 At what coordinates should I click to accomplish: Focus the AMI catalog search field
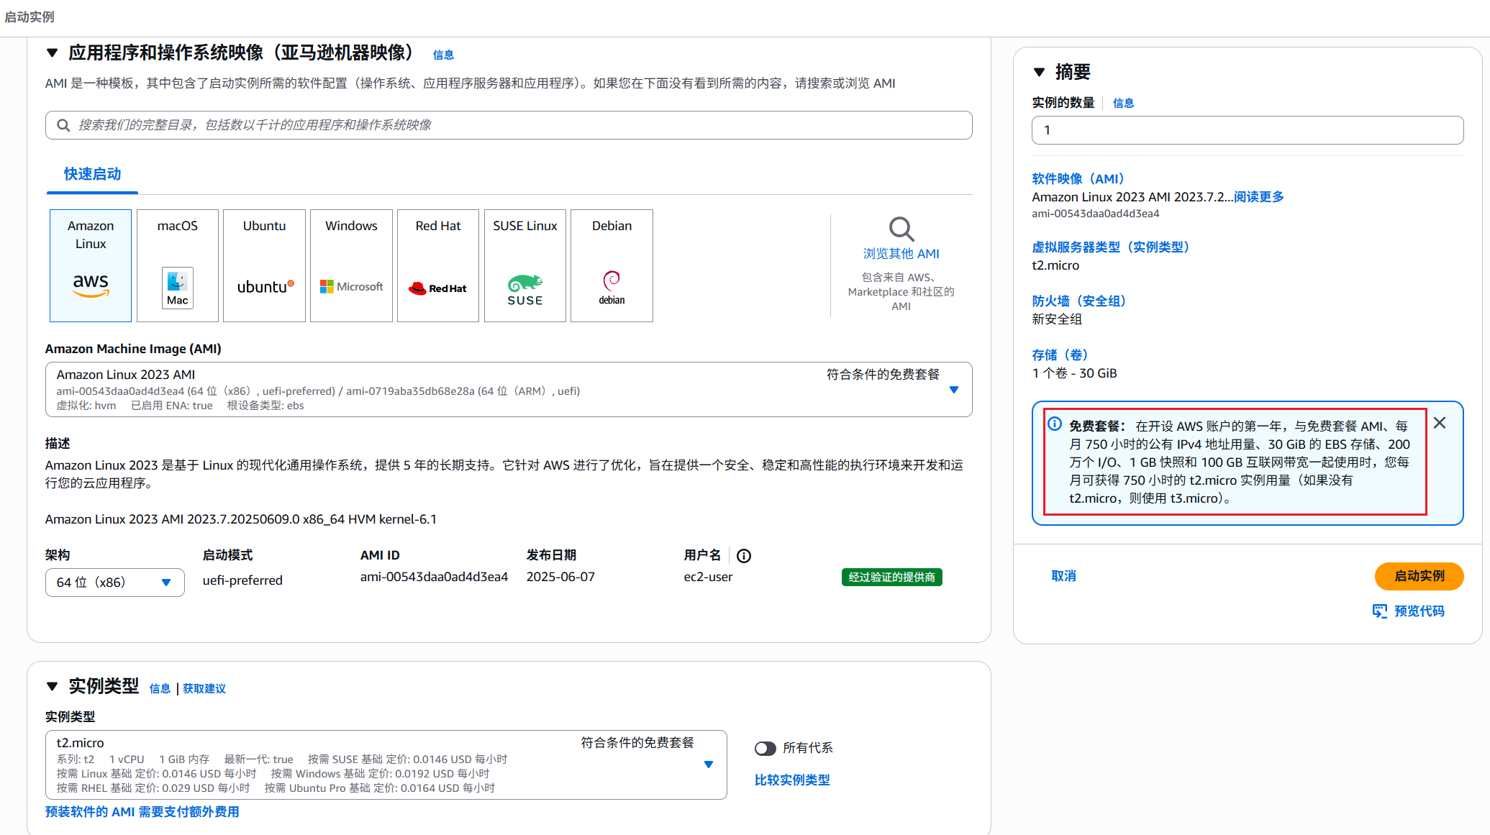tap(509, 125)
